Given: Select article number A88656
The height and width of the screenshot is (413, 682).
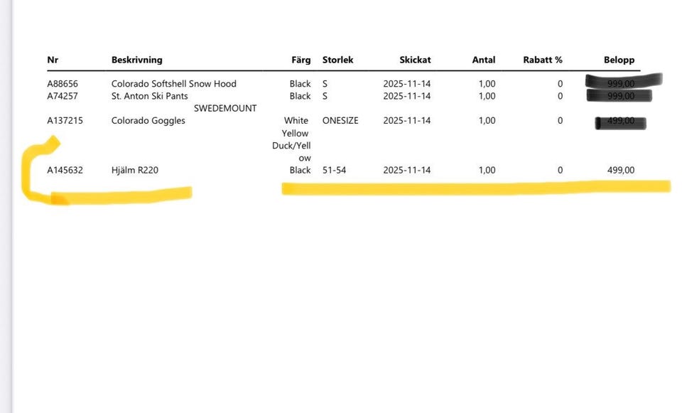Looking at the screenshot, I should coord(63,84).
